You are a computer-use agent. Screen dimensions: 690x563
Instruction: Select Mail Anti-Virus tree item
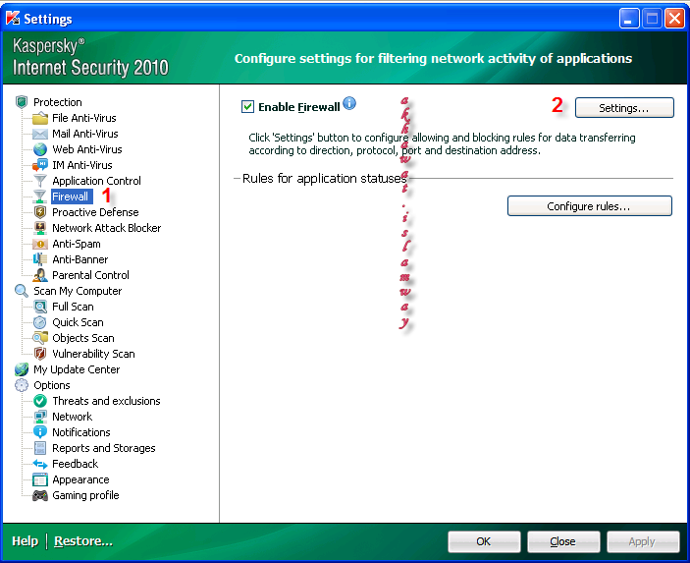coord(85,134)
